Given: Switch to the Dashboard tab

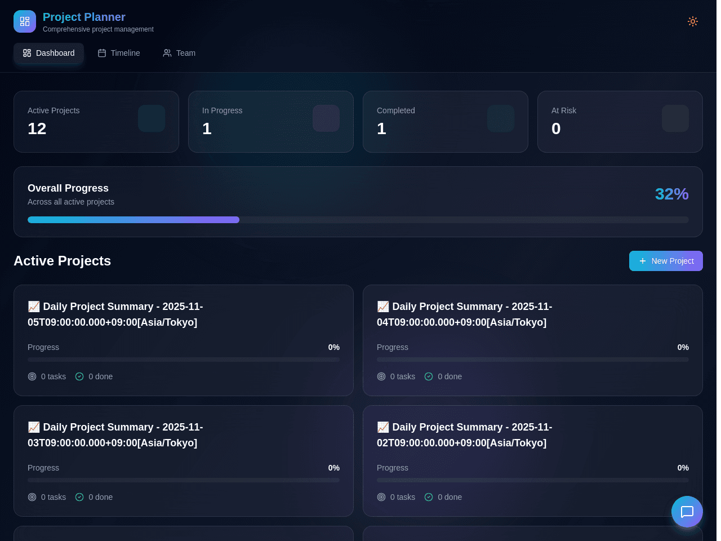Looking at the screenshot, I should pyautogui.click(x=48, y=53).
